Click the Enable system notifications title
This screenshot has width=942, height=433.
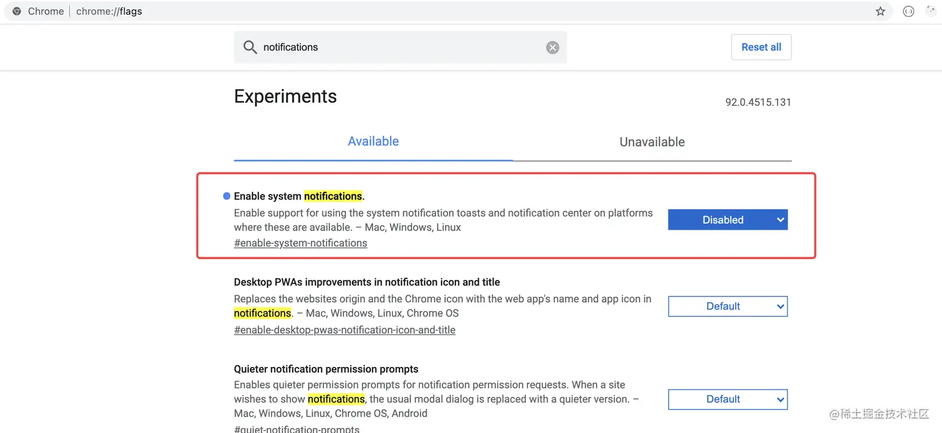(x=299, y=196)
